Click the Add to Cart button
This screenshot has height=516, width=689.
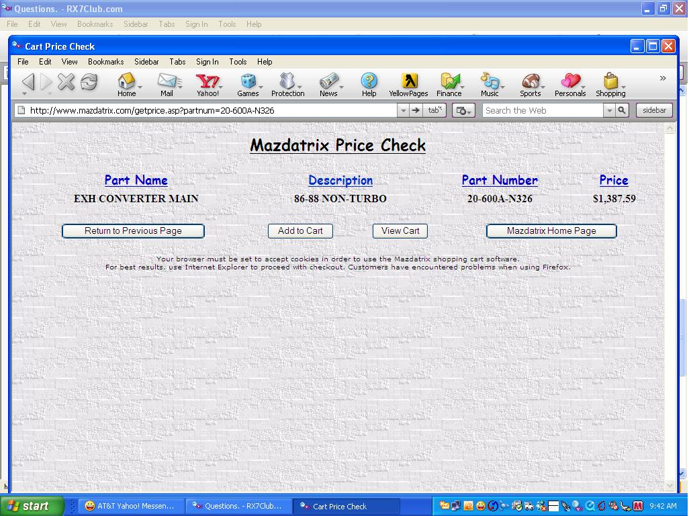(301, 230)
